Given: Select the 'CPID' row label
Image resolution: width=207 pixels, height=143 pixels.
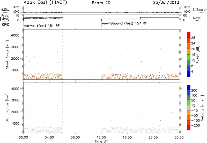Looking at the screenshot, I should pyautogui.click(x=6, y=25).
